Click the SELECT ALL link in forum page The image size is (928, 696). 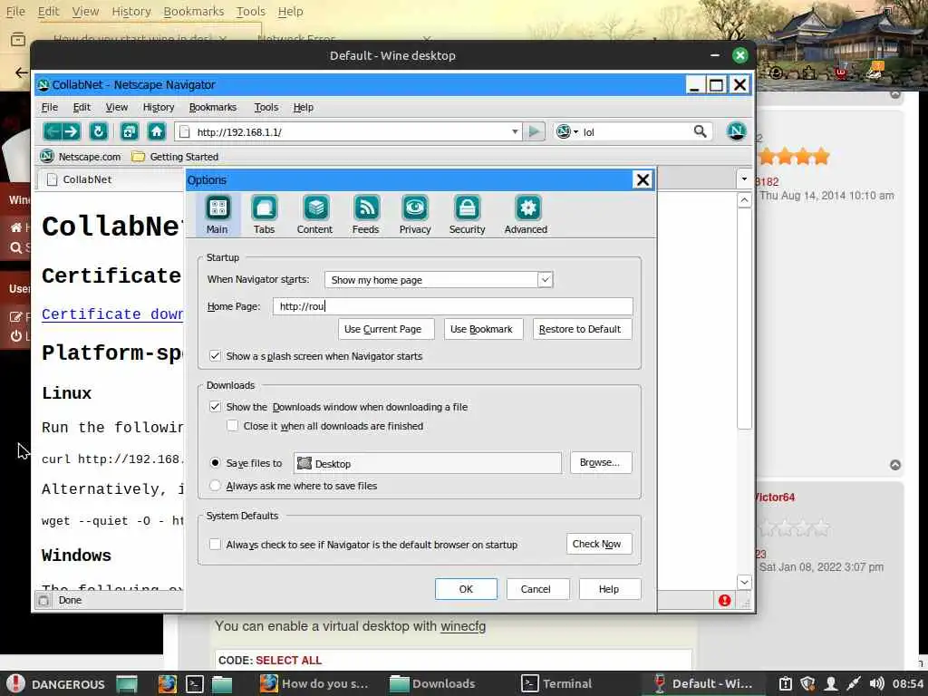(289, 660)
